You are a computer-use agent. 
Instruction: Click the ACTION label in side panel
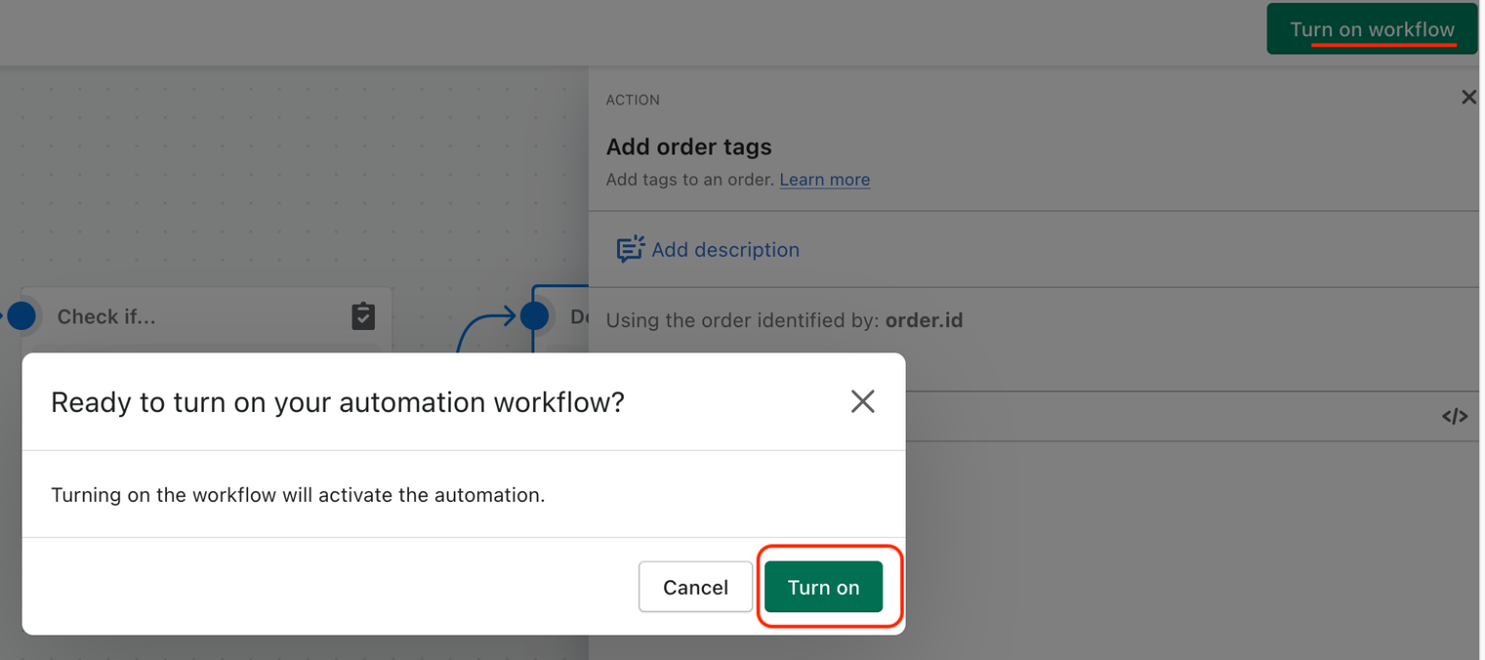click(x=633, y=100)
